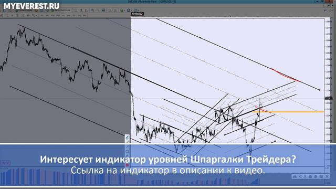The width and height of the screenshot is (336, 189).
Task: Open the Lightshot red color picker
Action: (127, 165)
